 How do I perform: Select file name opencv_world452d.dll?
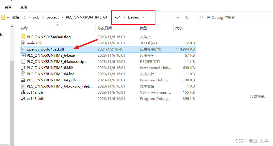(x=45, y=49)
